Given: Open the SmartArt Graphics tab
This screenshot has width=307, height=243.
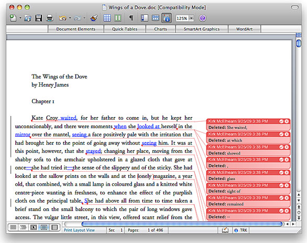Looking at the screenshot, I should point(202,29).
